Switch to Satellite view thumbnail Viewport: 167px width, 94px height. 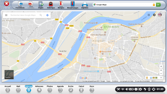click(x=9, y=75)
